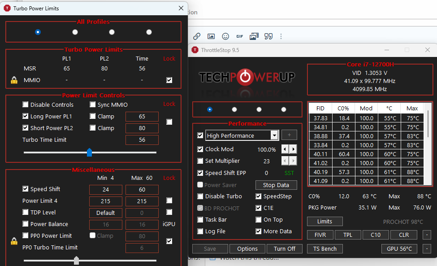Open the FIVR window
The width and height of the screenshot is (437, 266).
pyautogui.click(x=320, y=235)
